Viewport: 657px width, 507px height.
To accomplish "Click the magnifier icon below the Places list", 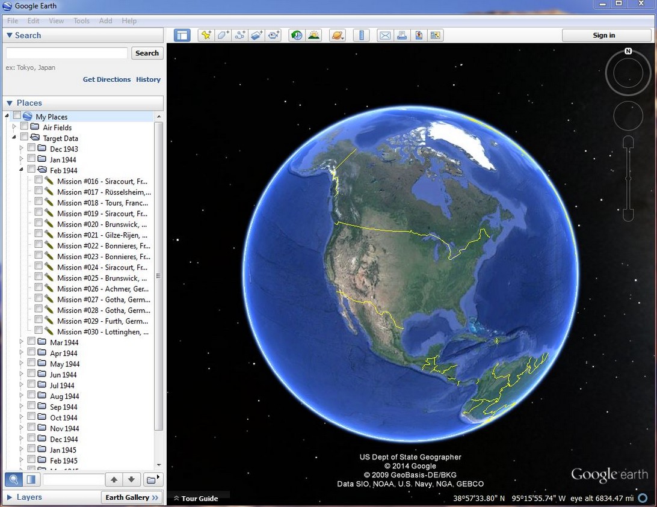I will 13,479.
